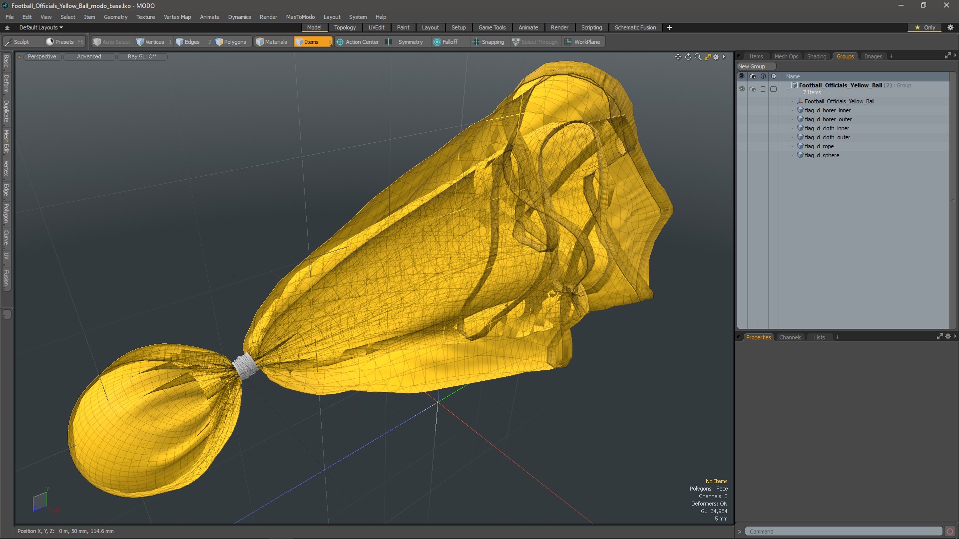Viewport: 959px width, 539px height.
Task: Open viewport settings gear icon
Action: [x=716, y=57]
